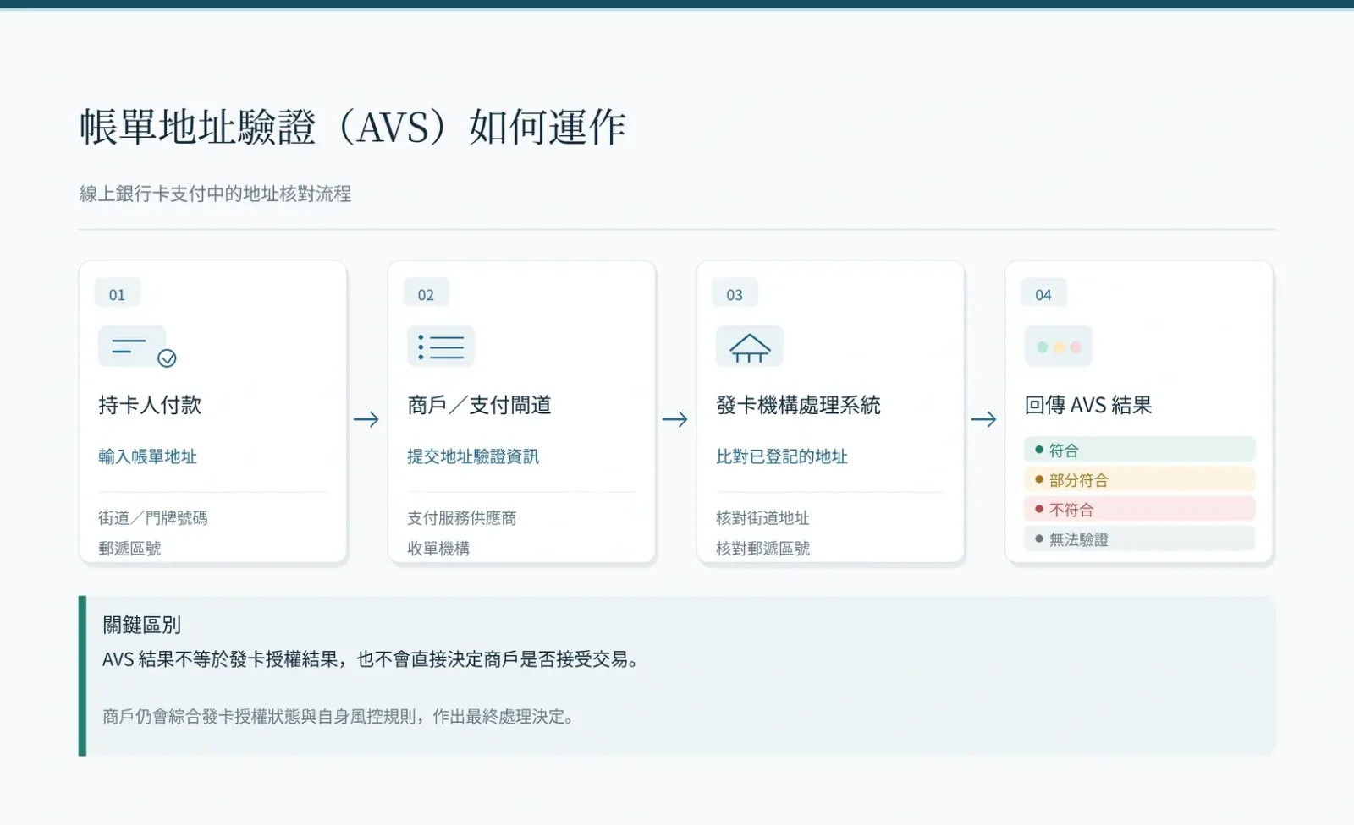1354x825 pixels.
Task: Click the 無法驗證 gray result pill
Action: tap(1140, 538)
